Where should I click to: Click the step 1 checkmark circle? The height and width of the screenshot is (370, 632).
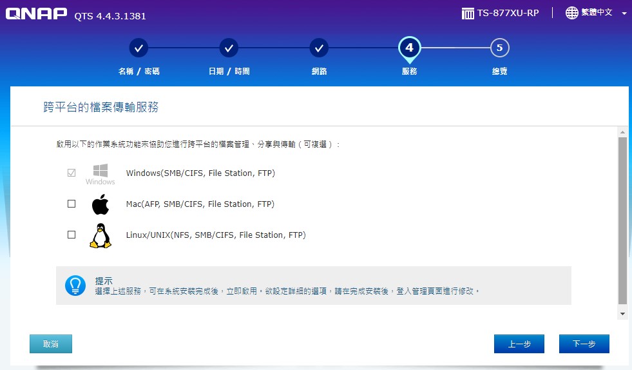(139, 48)
